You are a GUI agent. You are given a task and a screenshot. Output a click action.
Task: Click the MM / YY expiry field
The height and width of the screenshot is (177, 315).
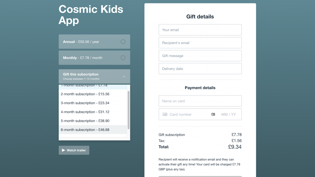point(229,114)
